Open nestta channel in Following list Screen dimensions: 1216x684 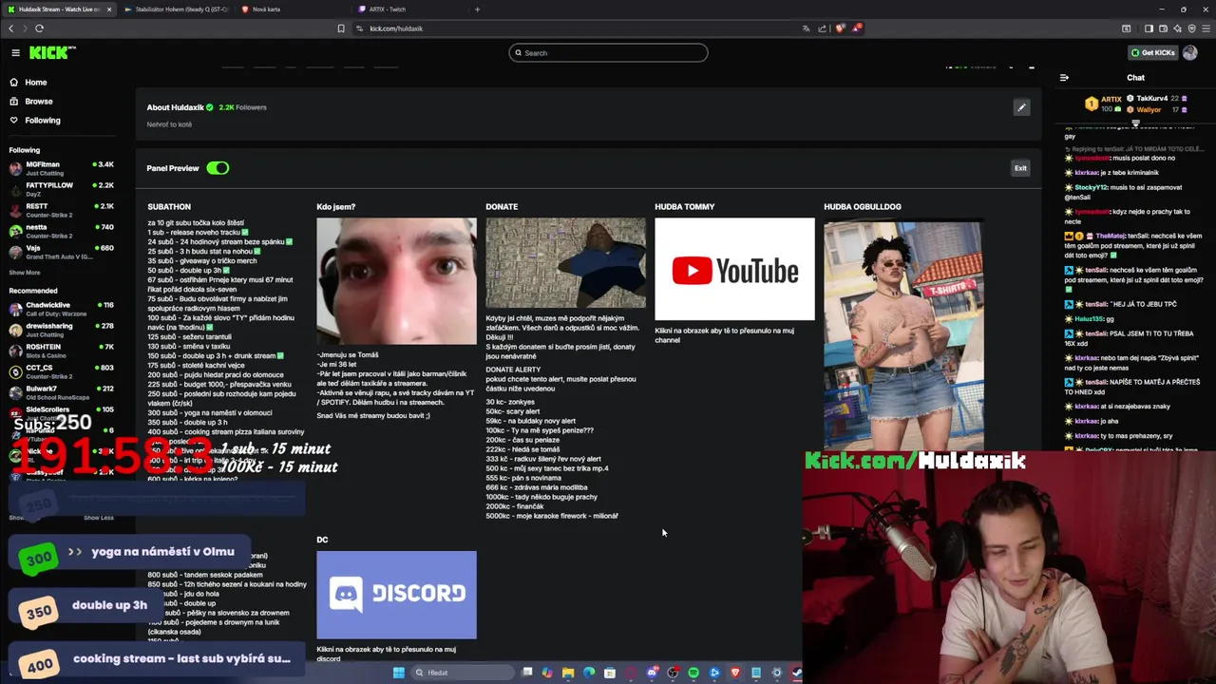pos(61,231)
